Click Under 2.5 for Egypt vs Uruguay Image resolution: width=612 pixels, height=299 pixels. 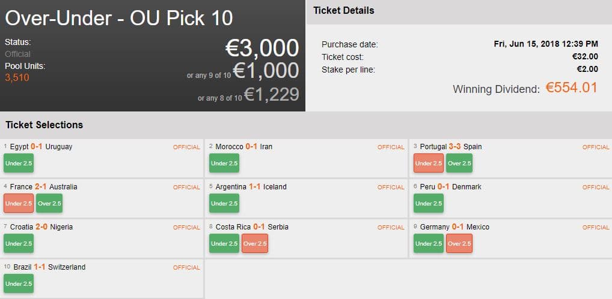click(19, 163)
